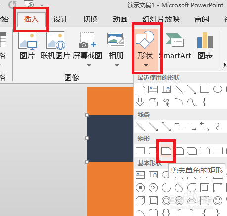Viewport: 227px width, 216px height.
Task: Click the top-left handle of the dark rectangle
Action: pyautogui.click(x=87, y=115)
